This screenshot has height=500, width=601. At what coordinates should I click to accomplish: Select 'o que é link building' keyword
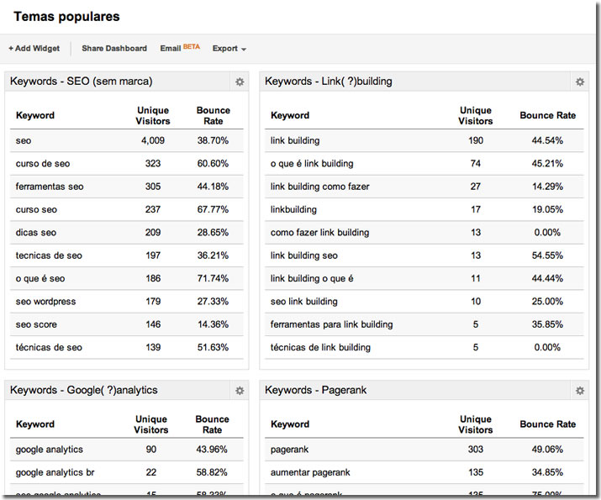[312, 164]
